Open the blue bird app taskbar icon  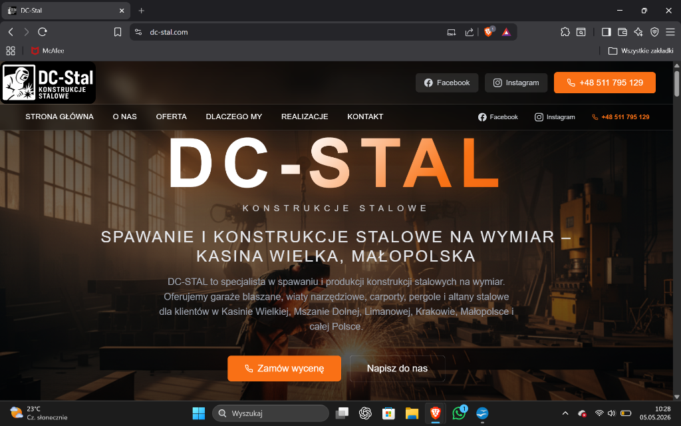pos(482,413)
